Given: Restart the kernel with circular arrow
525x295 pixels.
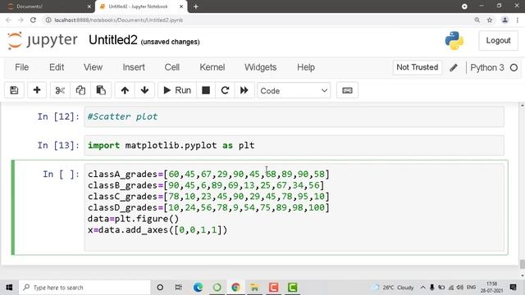Looking at the screenshot, I should click(x=225, y=90).
